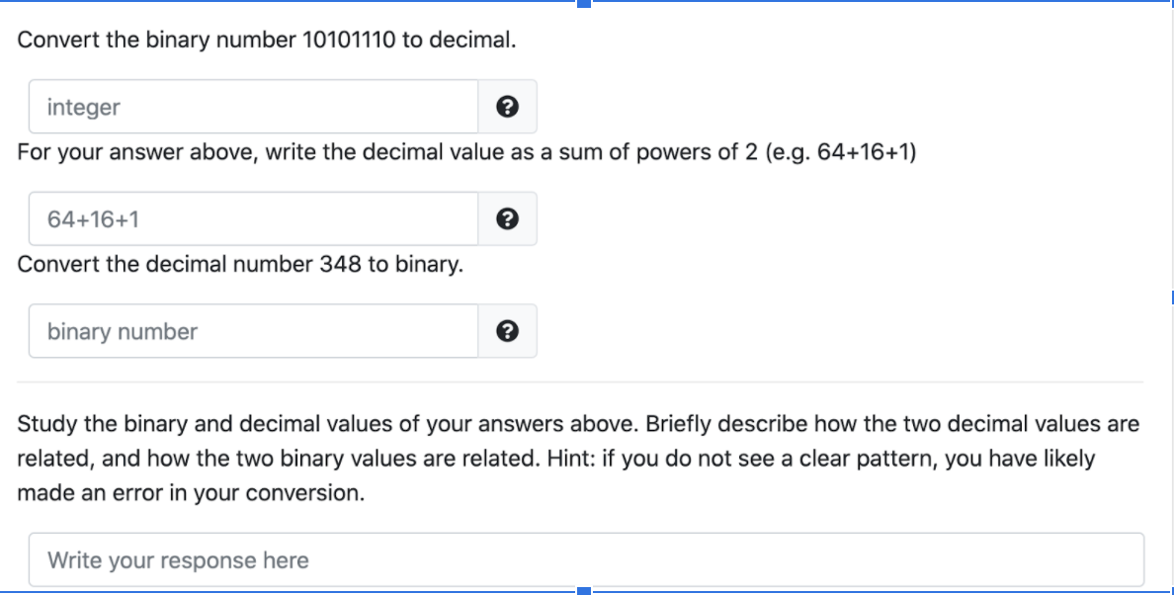Click the blue handle at bottom center
Image resolution: width=1174 pixels, height=595 pixels.
[x=585, y=590]
